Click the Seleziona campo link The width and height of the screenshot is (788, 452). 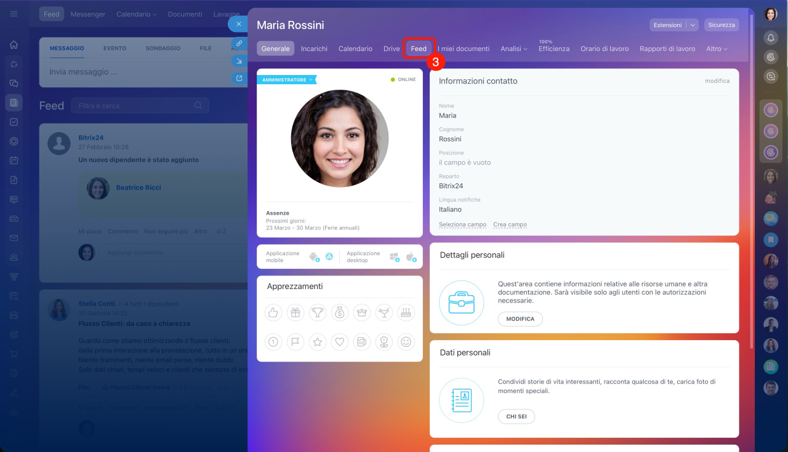click(462, 225)
